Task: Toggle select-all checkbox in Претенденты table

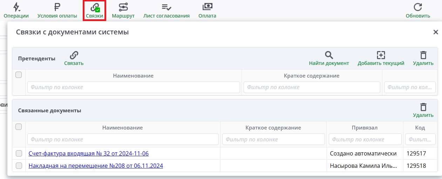Action: coord(19,75)
